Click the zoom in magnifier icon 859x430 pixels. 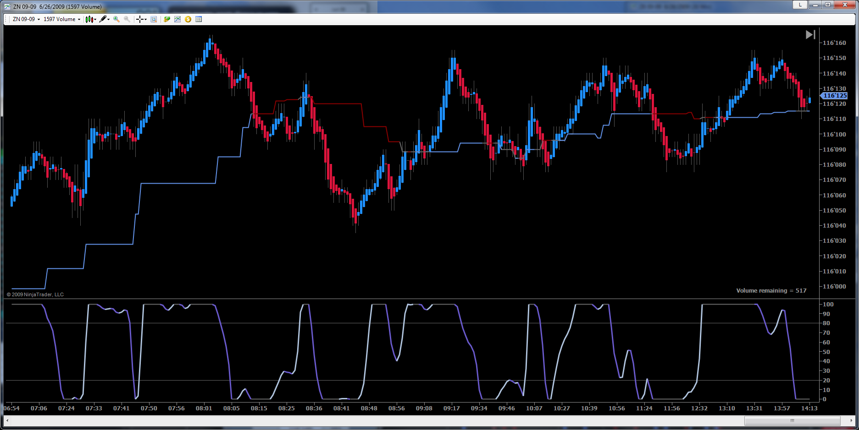116,19
